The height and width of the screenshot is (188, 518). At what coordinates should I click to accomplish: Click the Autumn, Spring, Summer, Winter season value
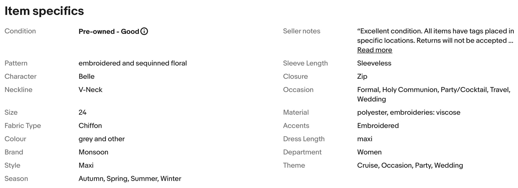(x=130, y=178)
